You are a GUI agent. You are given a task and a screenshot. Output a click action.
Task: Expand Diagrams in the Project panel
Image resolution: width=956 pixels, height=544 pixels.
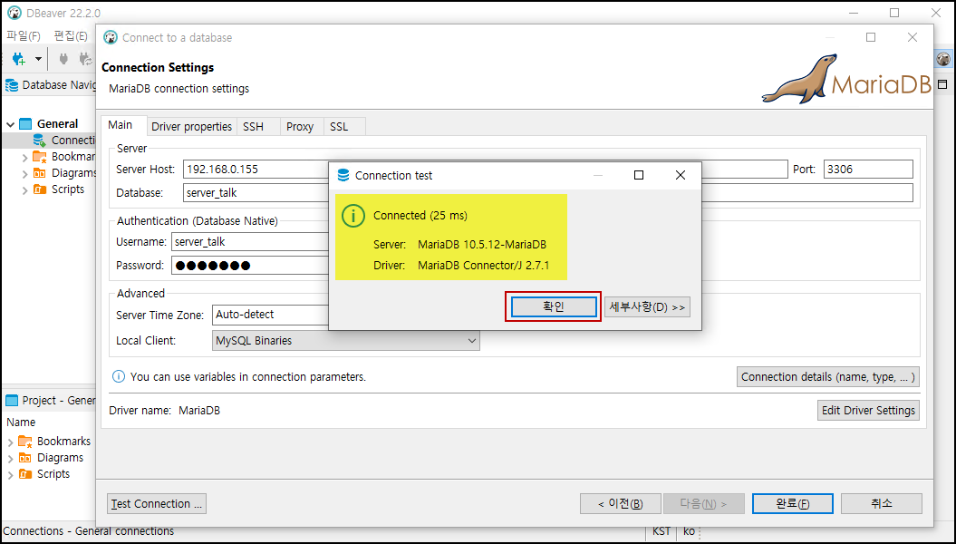point(10,458)
